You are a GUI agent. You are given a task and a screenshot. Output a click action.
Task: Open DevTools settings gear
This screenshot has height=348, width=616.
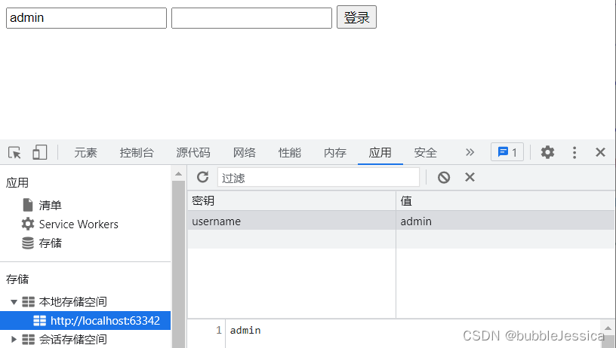[547, 152]
